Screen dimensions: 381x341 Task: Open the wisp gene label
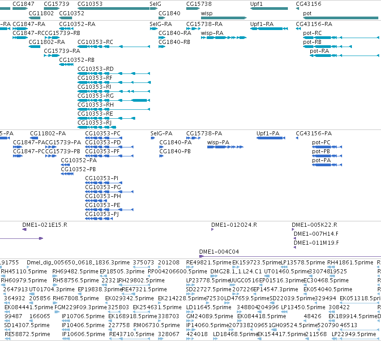click(x=206, y=13)
